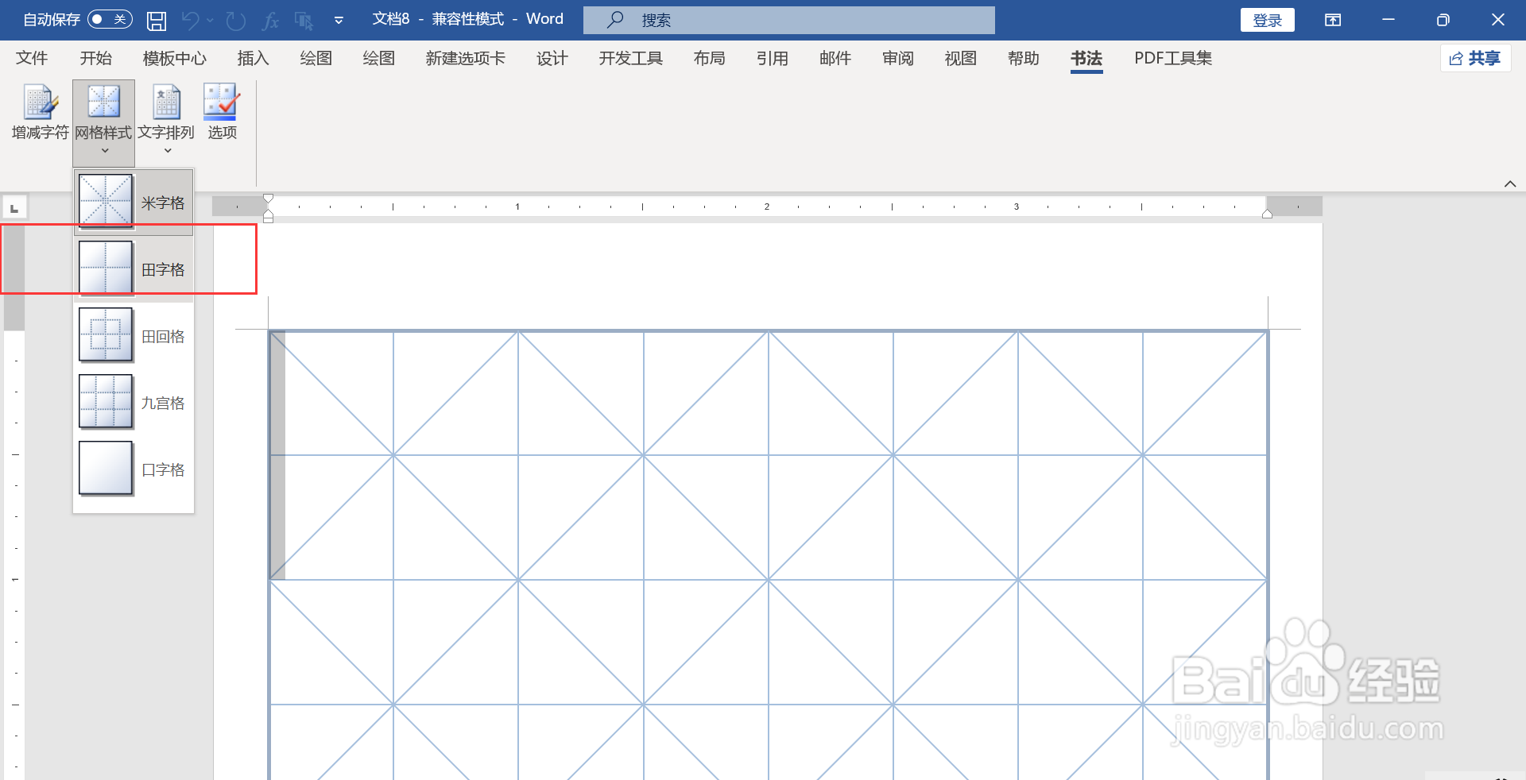The height and width of the screenshot is (780, 1526).
Task: Click the fx formula icon in title bar
Action: tap(270, 20)
